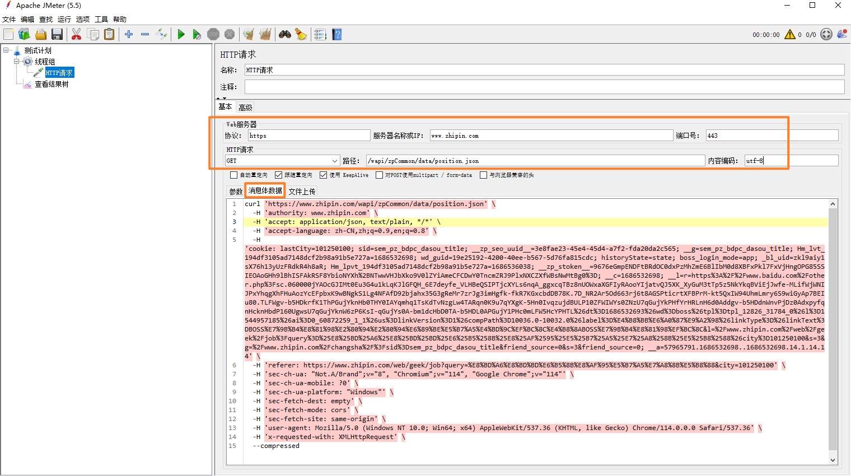The image size is (851, 476).
Task: Switch to the 参数 tab
Action: point(236,192)
